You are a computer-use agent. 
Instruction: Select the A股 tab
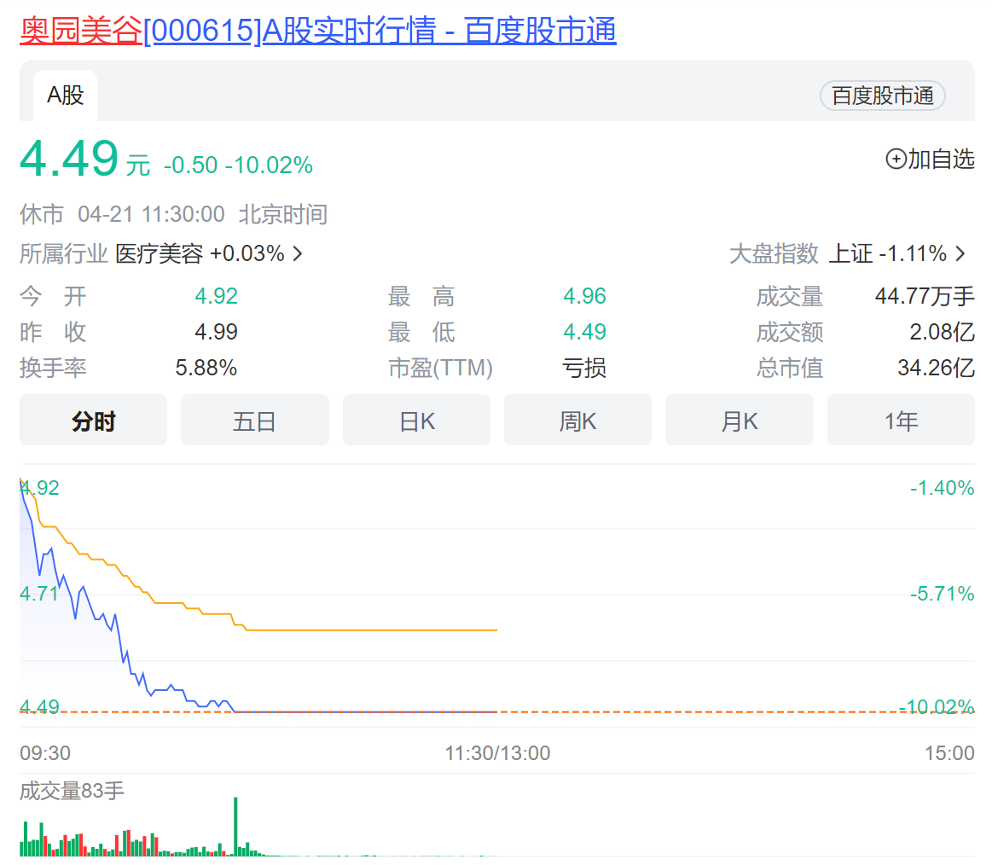pyautogui.click(x=65, y=96)
